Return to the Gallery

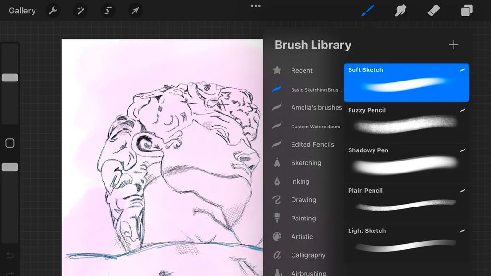point(22,10)
